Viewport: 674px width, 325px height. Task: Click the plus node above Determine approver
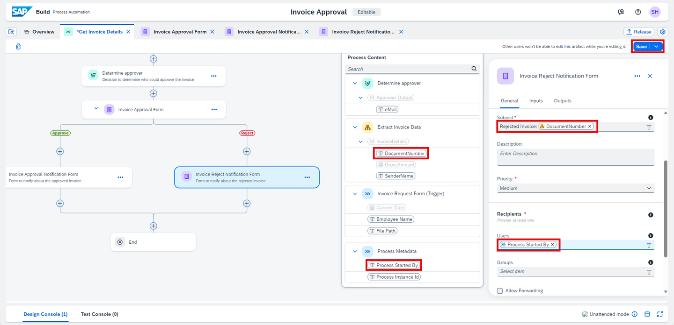pos(153,59)
